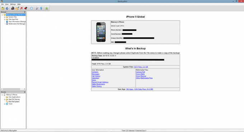The image size is (244, 132).
Task: Click the 'Total: 4776 Files, 2.4 GB' line
Action: point(101,64)
